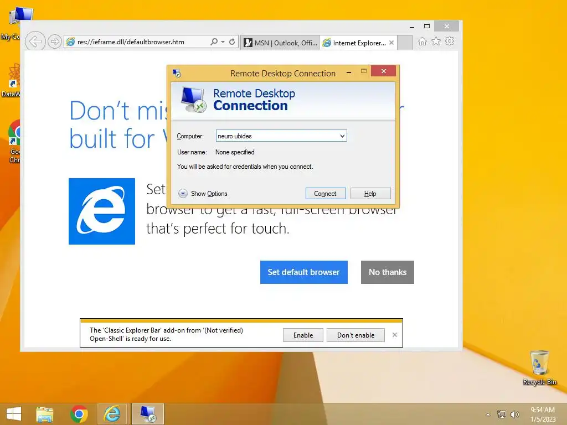Go forward in Internet Explorer
Screen dimensions: 567x425
pyautogui.click(x=54, y=42)
